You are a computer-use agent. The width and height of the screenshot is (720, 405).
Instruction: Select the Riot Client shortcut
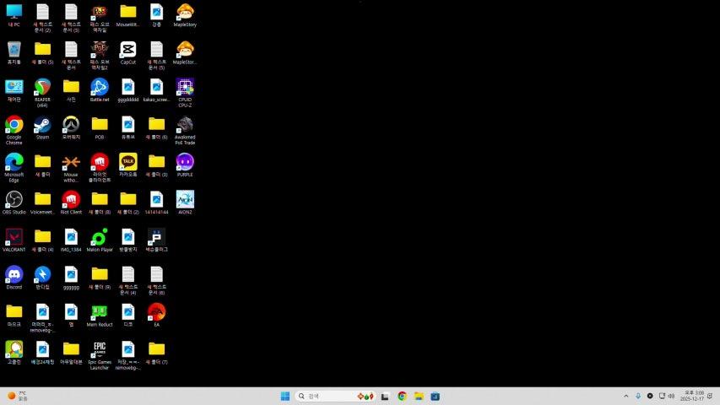point(71,199)
